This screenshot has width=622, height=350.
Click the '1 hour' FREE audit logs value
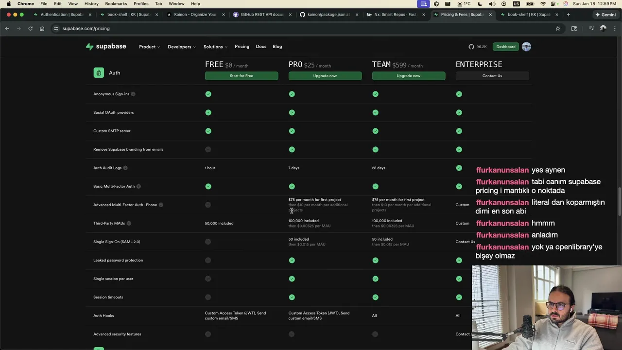[x=210, y=168]
